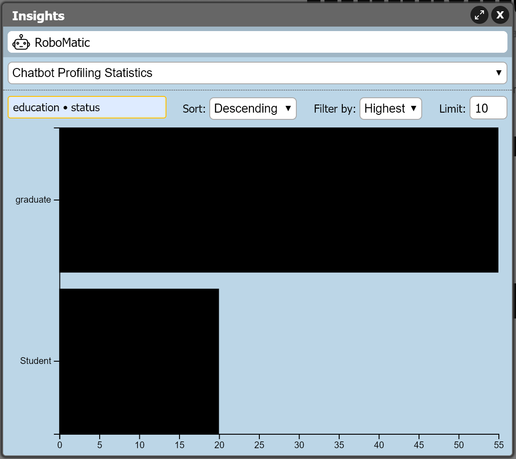Click the '35' x-axis tick label
Image resolution: width=516 pixels, height=459 pixels.
[339, 445]
